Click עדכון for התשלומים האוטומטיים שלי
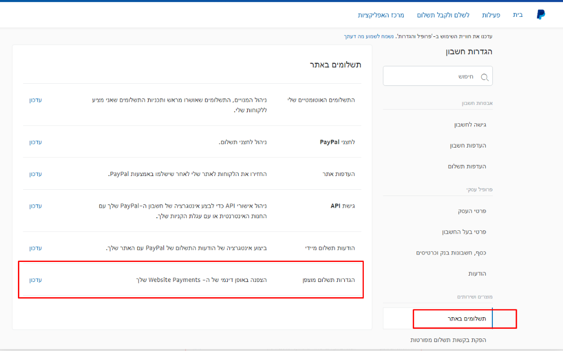 click(35, 100)
